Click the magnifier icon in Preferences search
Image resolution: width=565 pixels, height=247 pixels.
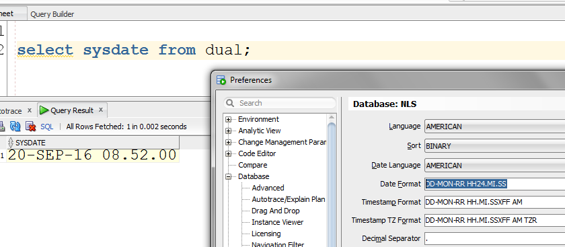[x=230, y=103]
